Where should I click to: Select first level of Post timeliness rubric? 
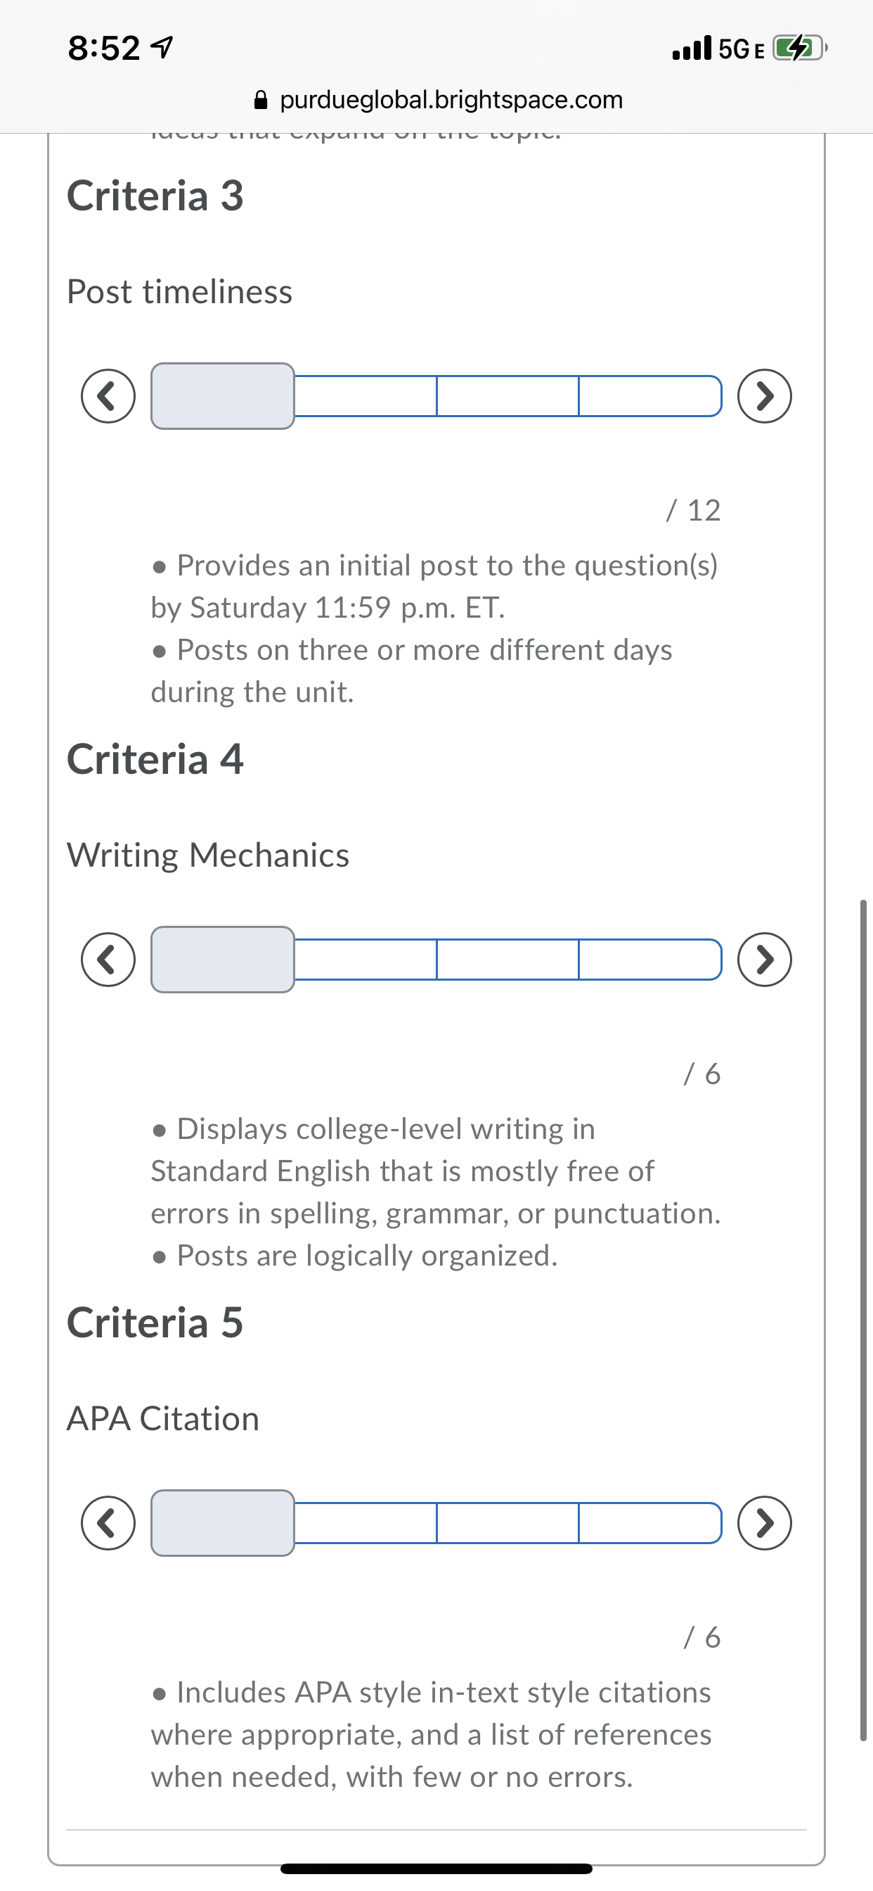pyautogui.click(x=222, y=396)
